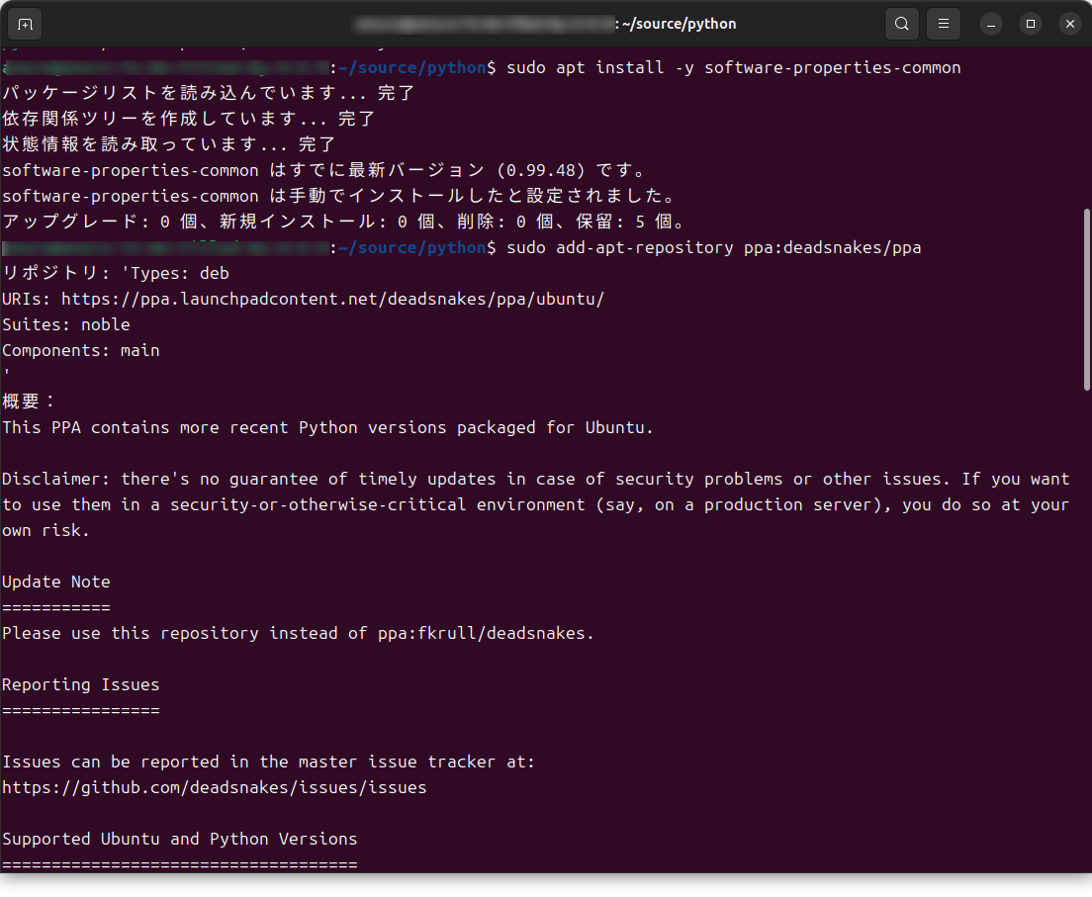
Task: Close the terminal window
Action: pyautogui.click(x=1069, y=24)
